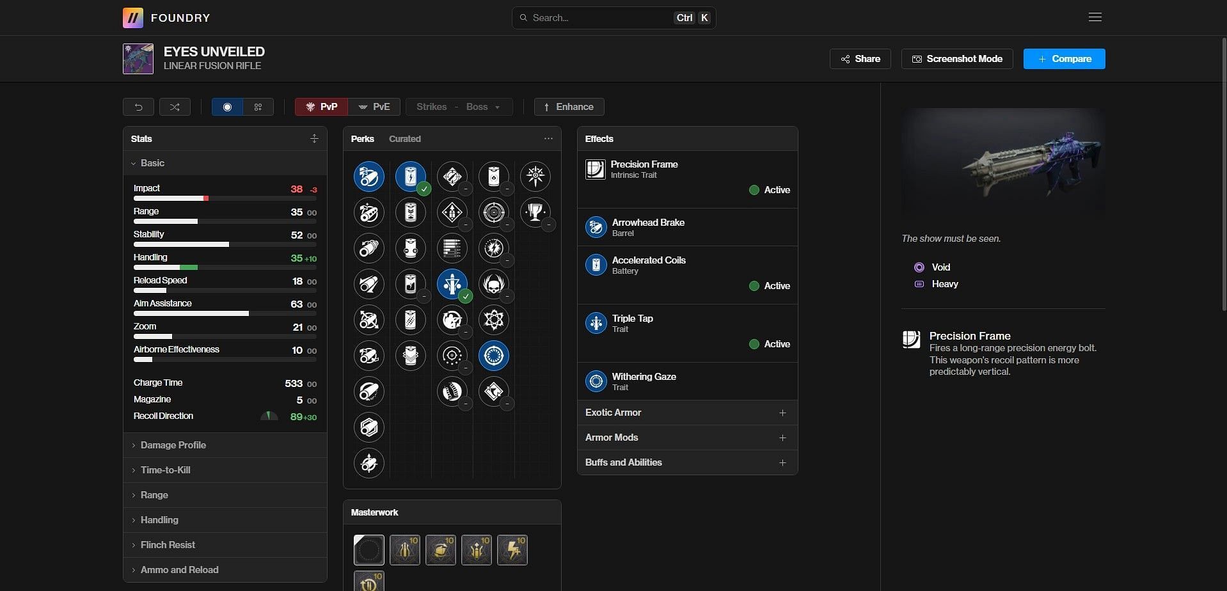Select the stacked bullets trait perk icon
The height and width of the screenshot is (591, 1227).
[x=452, y=248]
